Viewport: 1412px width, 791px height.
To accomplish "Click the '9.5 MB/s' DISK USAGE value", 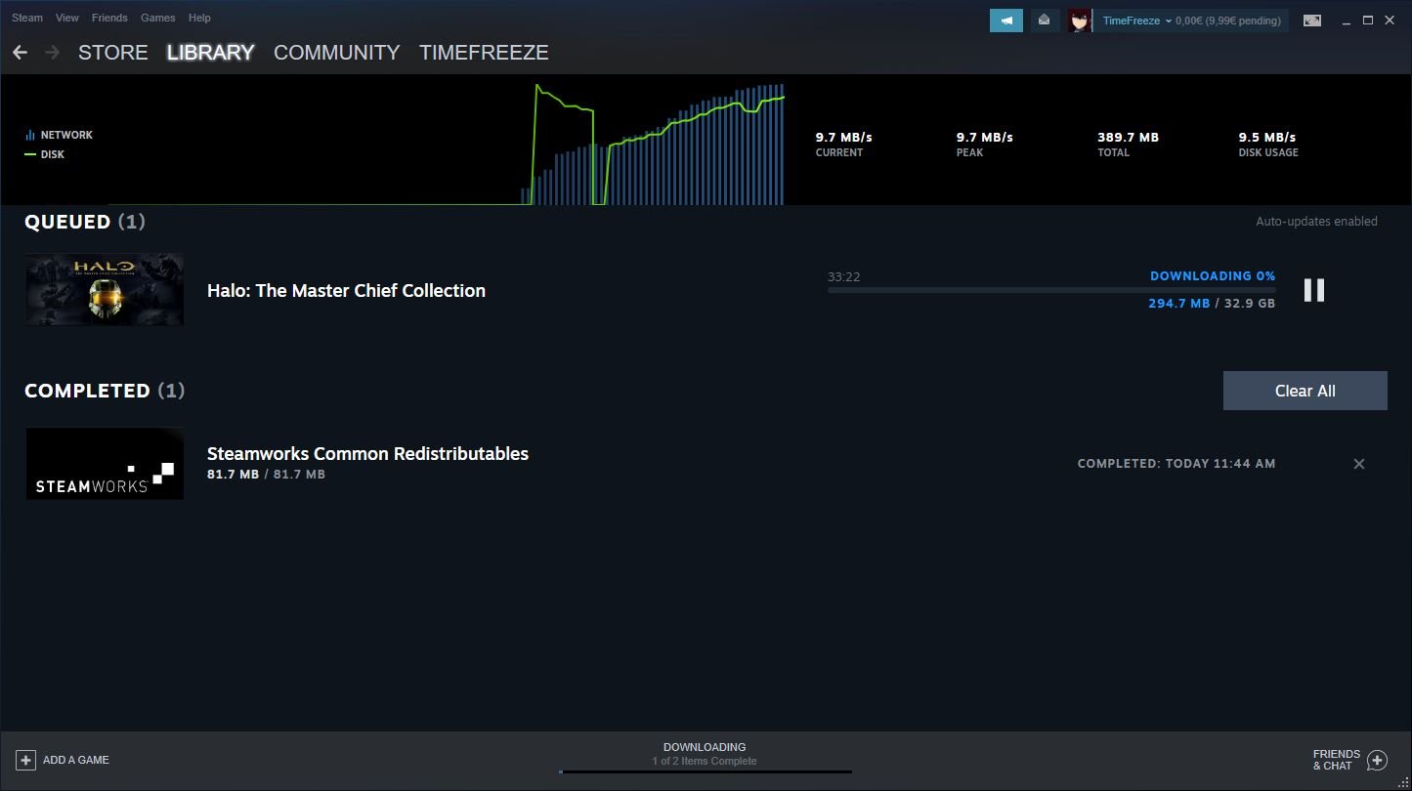I will click(1267, 138).
